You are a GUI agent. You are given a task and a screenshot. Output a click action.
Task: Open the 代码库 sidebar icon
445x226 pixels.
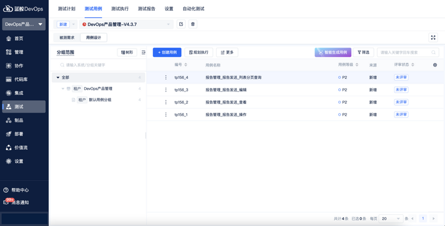[9, 79]
